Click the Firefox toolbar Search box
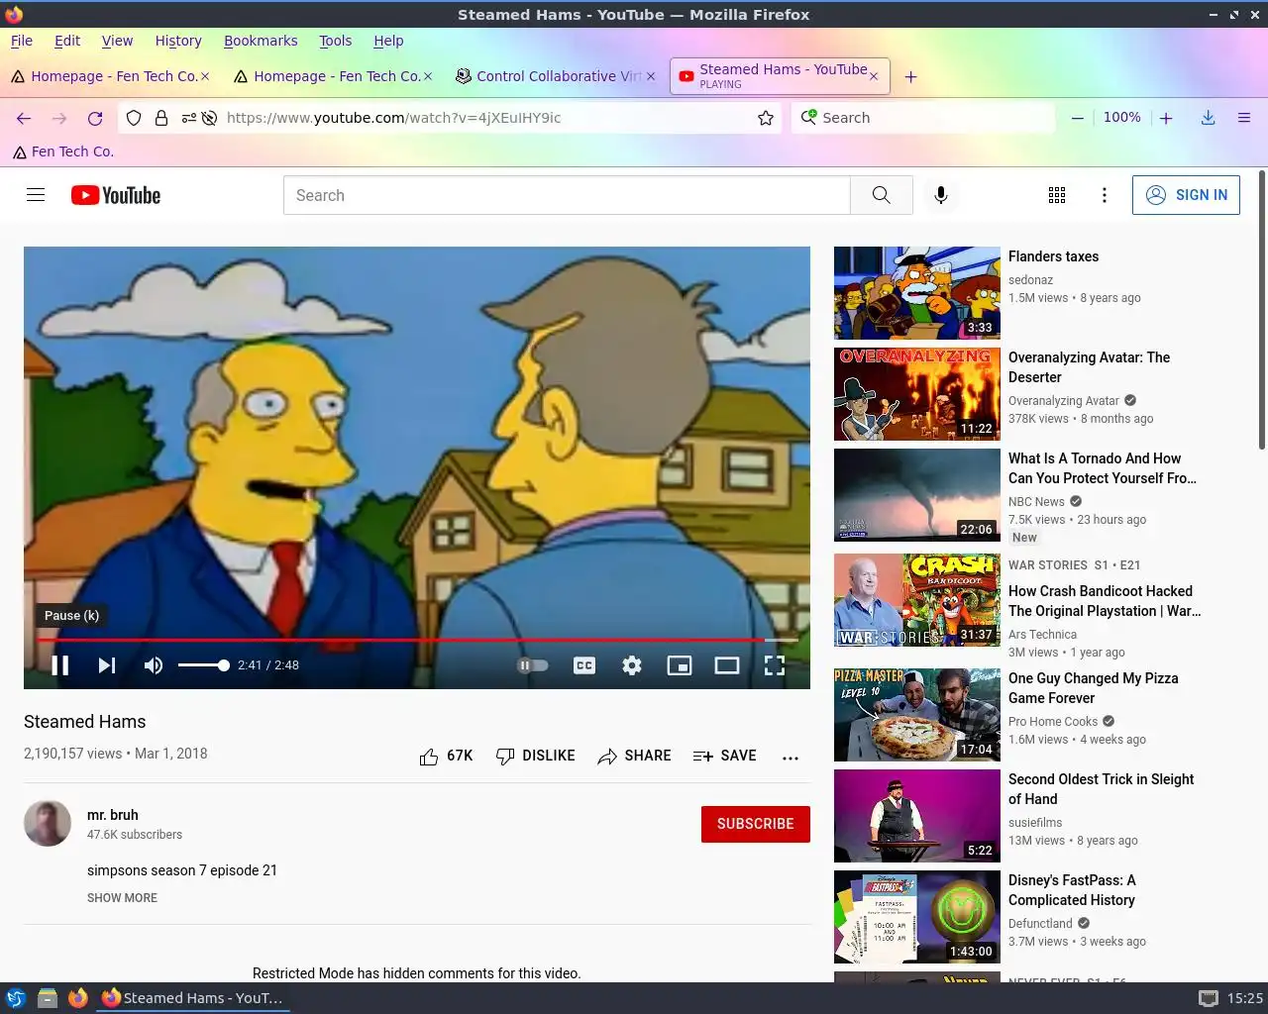Image resolution: width=1268 pixels, height=1014 pixels. (923, 118)
